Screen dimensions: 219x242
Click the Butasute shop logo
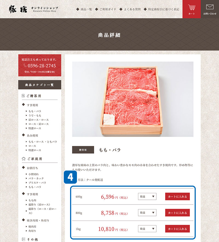pyautogui.click(x=33, y=9)
